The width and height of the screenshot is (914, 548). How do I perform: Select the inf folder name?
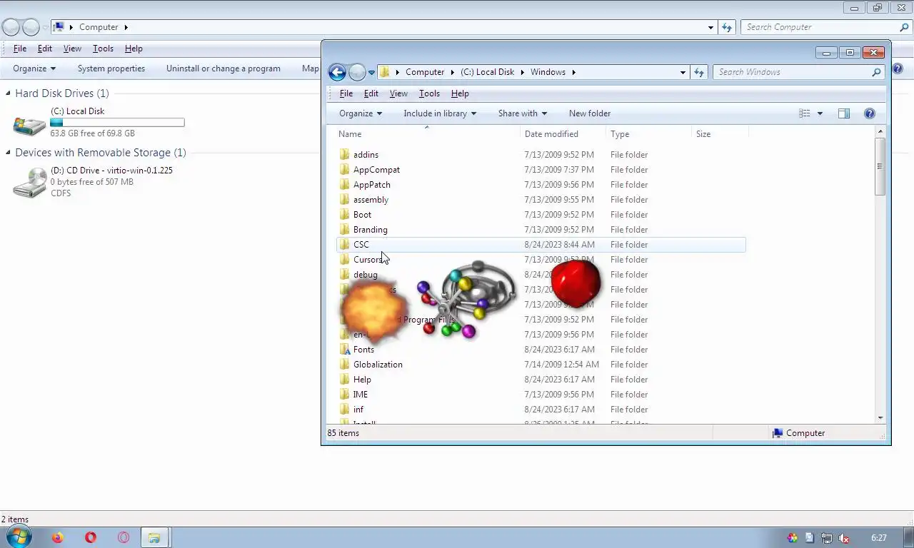[358, 410]
